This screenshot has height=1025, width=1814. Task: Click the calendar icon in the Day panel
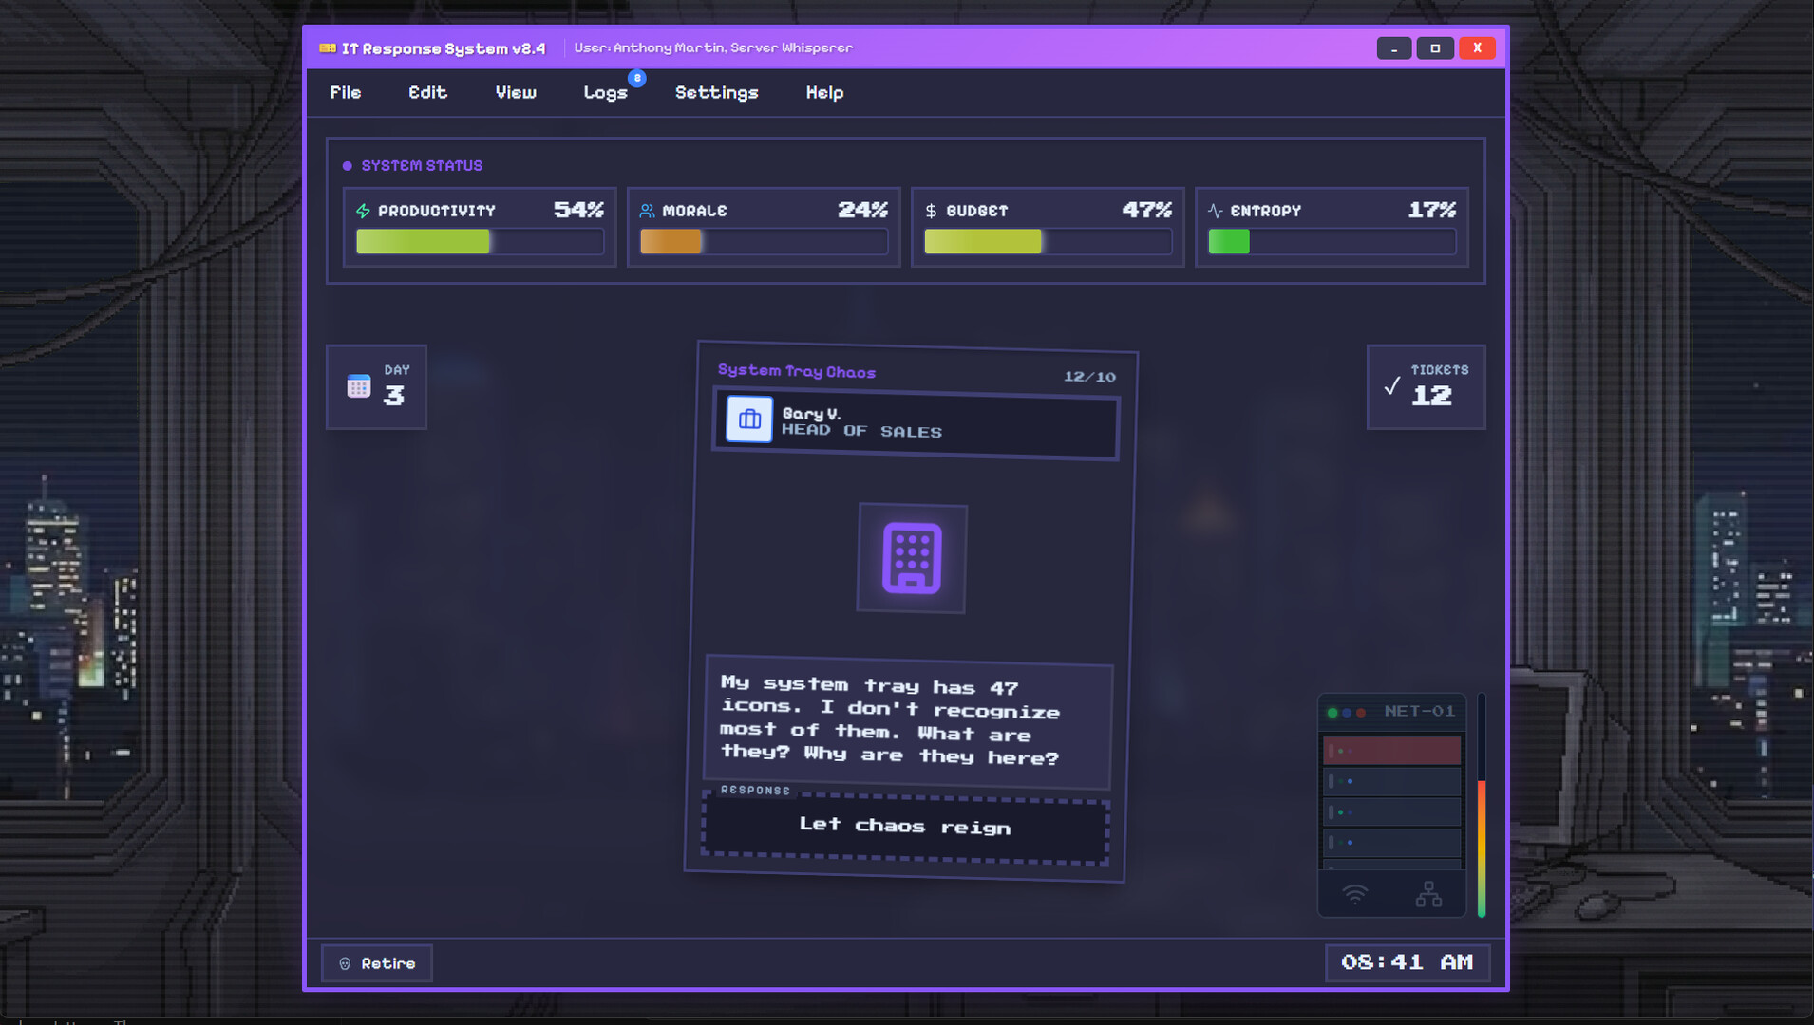pos(358,384)
